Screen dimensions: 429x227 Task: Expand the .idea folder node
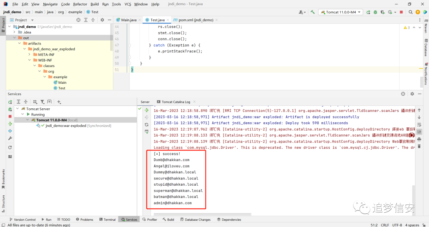[15, 32]
